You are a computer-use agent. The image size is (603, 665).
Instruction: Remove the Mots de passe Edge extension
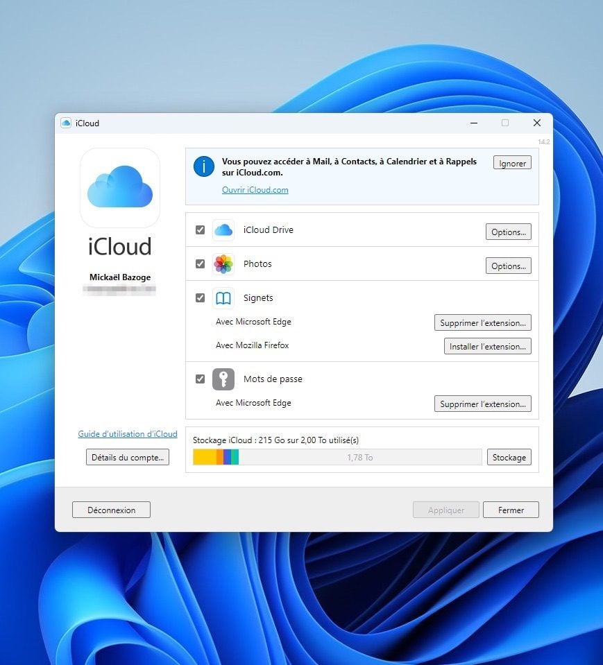[x=483, y=404]
